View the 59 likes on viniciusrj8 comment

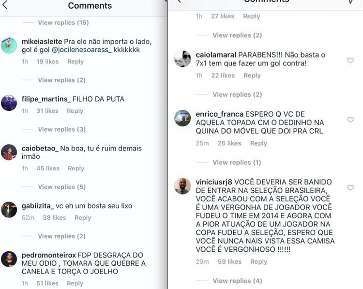coord(229,262)
